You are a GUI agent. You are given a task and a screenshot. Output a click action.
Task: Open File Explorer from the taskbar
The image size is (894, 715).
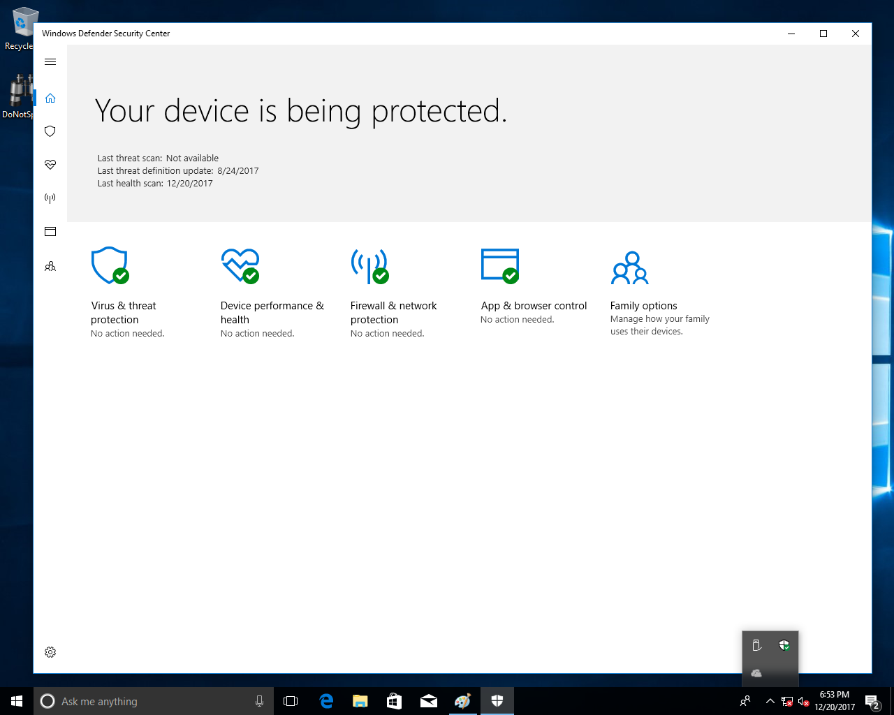click(360, 701)
